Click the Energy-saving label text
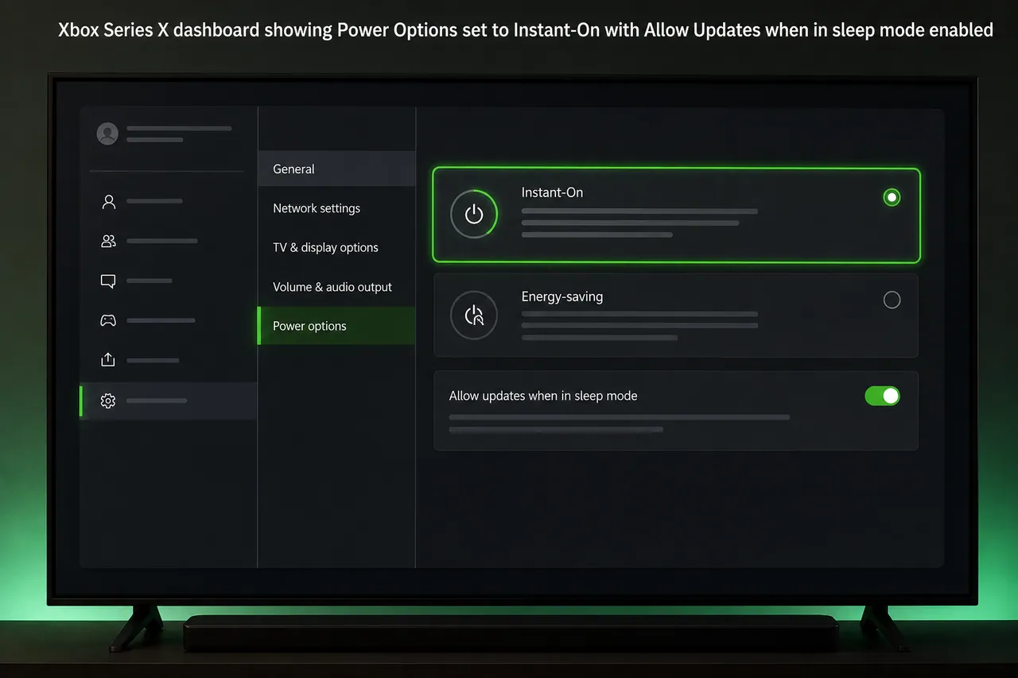 (562, 296)
